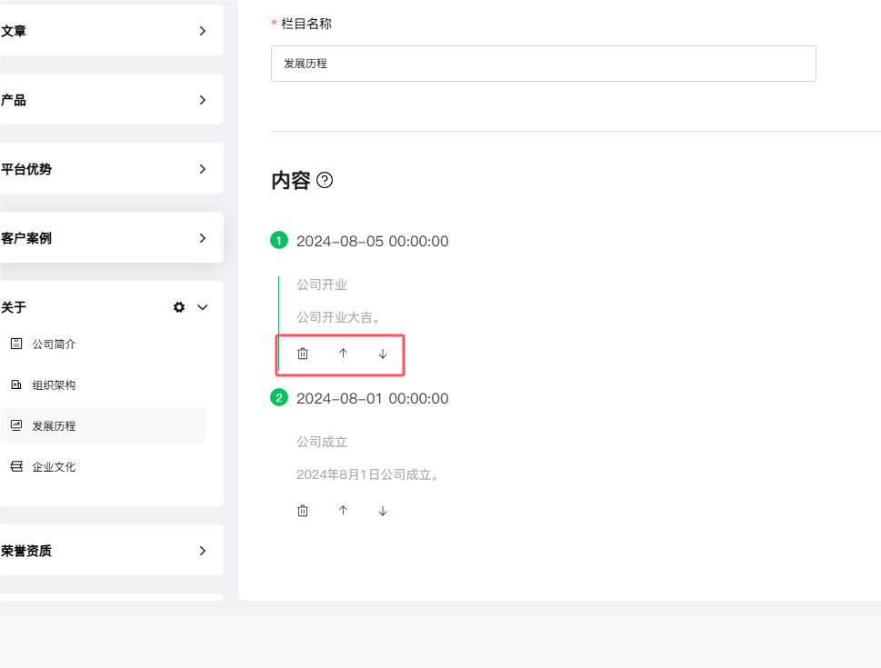Click the 内容 section heading
Viewport: 881px width, 668px height.
click(x=291, y=180)
